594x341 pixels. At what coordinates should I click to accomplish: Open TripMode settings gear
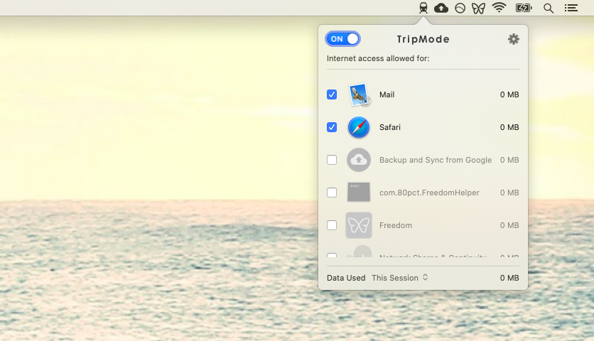tap(513, 39)
